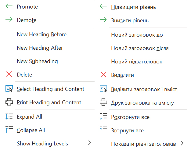Click the icon next to Розгорнути все
Image resolution: width=187 pixels, height=150 pixels.
point(104,117)
